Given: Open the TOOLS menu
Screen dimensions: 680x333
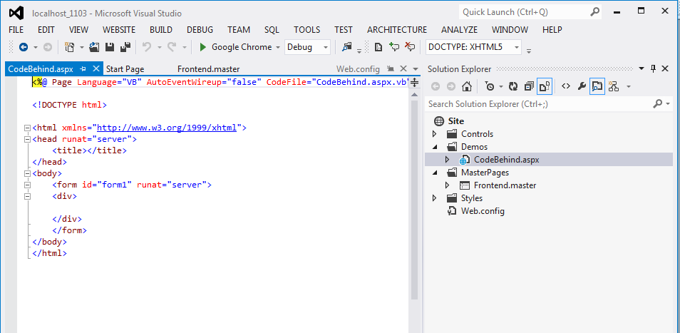Looking at the screenshot, I should pos(307,30).
